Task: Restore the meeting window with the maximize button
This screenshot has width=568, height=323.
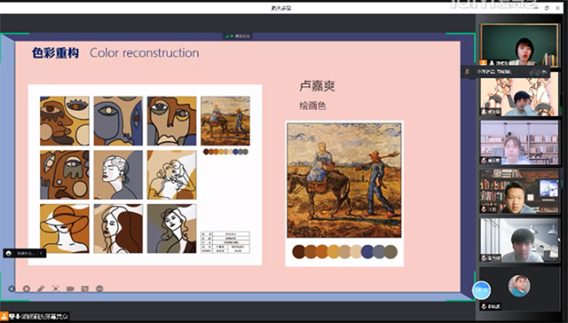Action: [547, 8]
